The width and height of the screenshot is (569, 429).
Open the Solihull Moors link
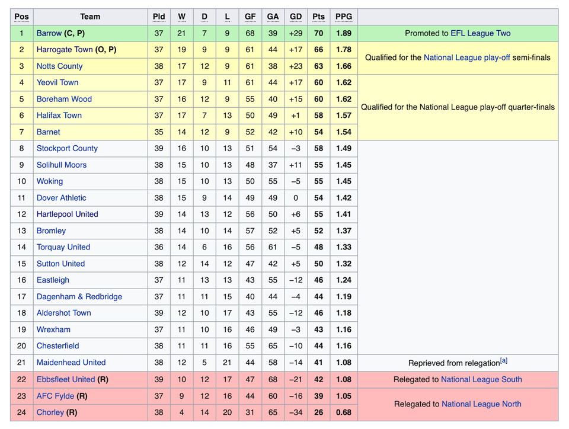pos(62,165)
